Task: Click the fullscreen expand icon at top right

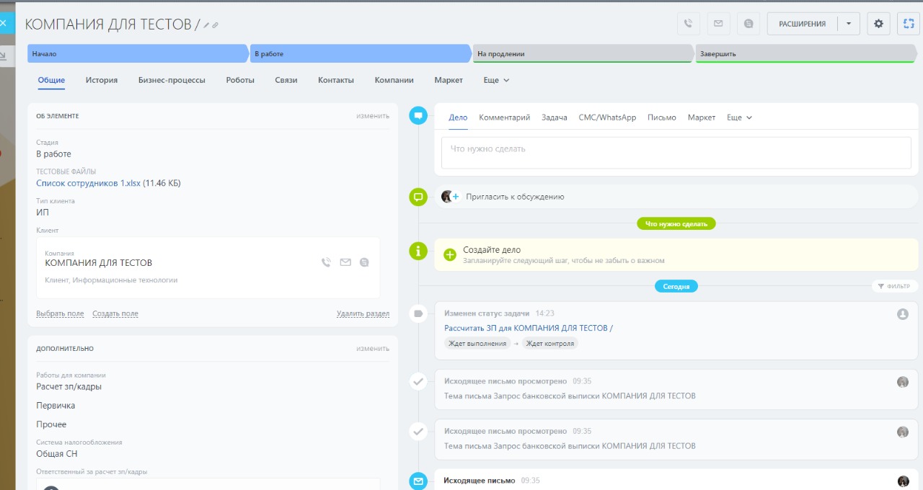Action: click(909, 24)
